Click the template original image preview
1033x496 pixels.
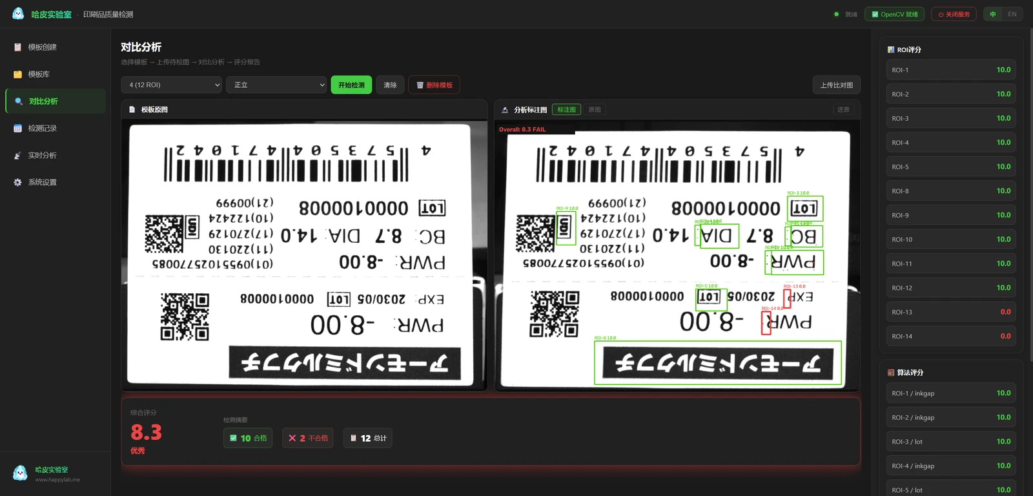coord(304,255)
